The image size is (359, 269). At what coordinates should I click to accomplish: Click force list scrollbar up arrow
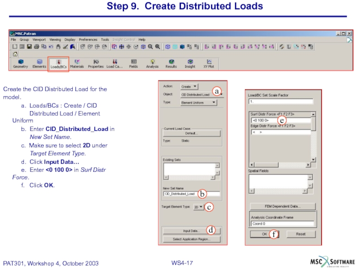[313, 114]
